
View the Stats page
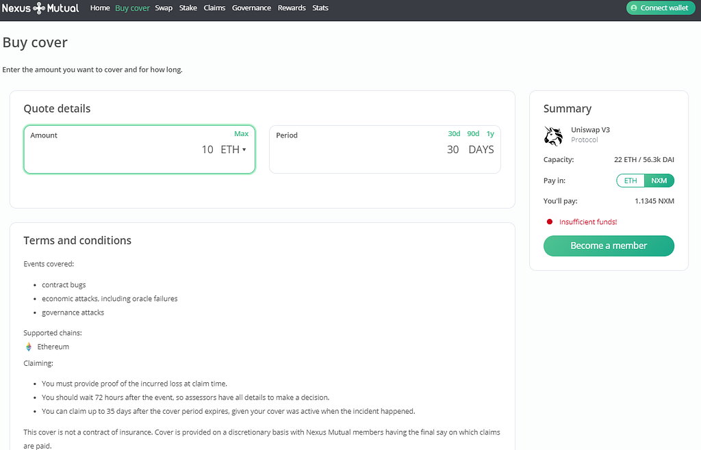320,8
